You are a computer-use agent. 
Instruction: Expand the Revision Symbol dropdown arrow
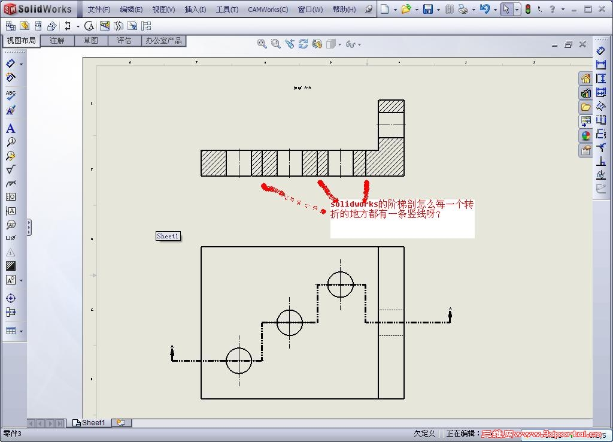coord(21,280)
